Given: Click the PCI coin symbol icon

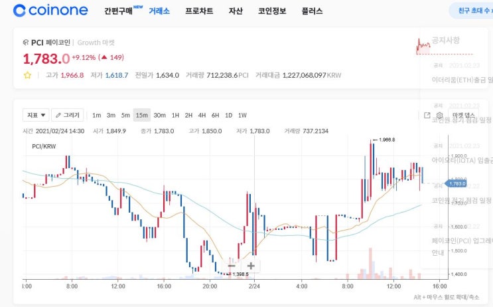Looking at the screenshot, I should click(x=26, y=43).
